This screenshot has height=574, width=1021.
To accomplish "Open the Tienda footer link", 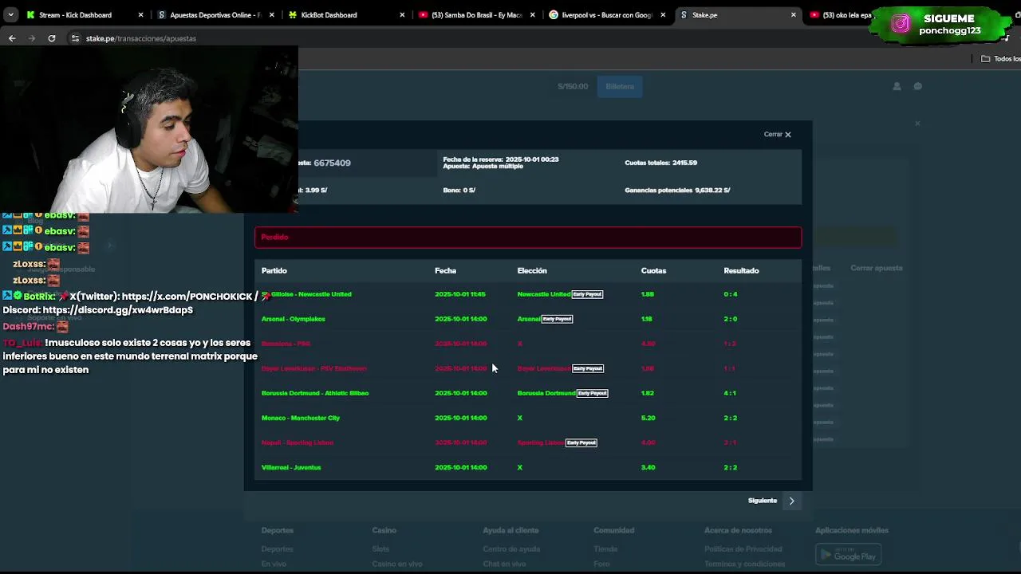I will click(x=605, y=549).
